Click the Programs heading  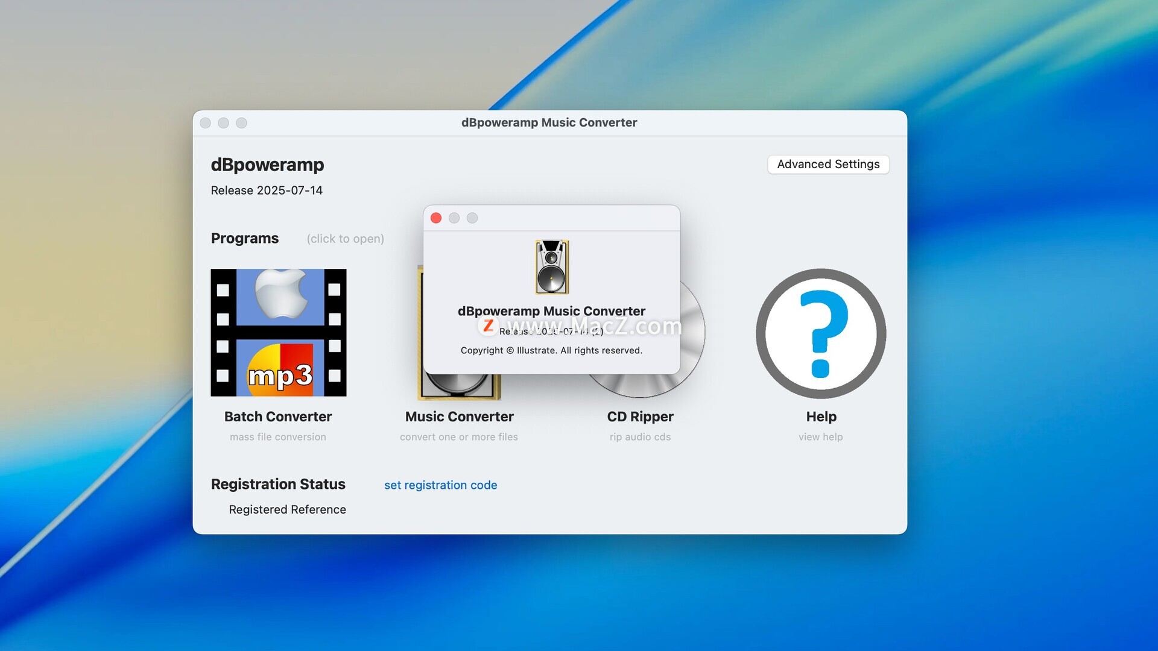pos(244,238)
